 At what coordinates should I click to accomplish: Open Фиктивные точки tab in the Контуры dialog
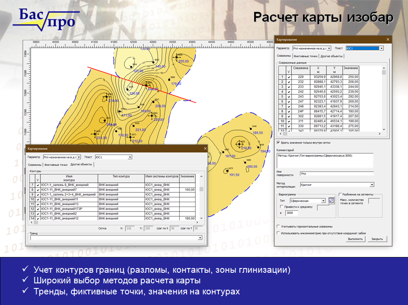pyautogui.click(x=56, y=164)
